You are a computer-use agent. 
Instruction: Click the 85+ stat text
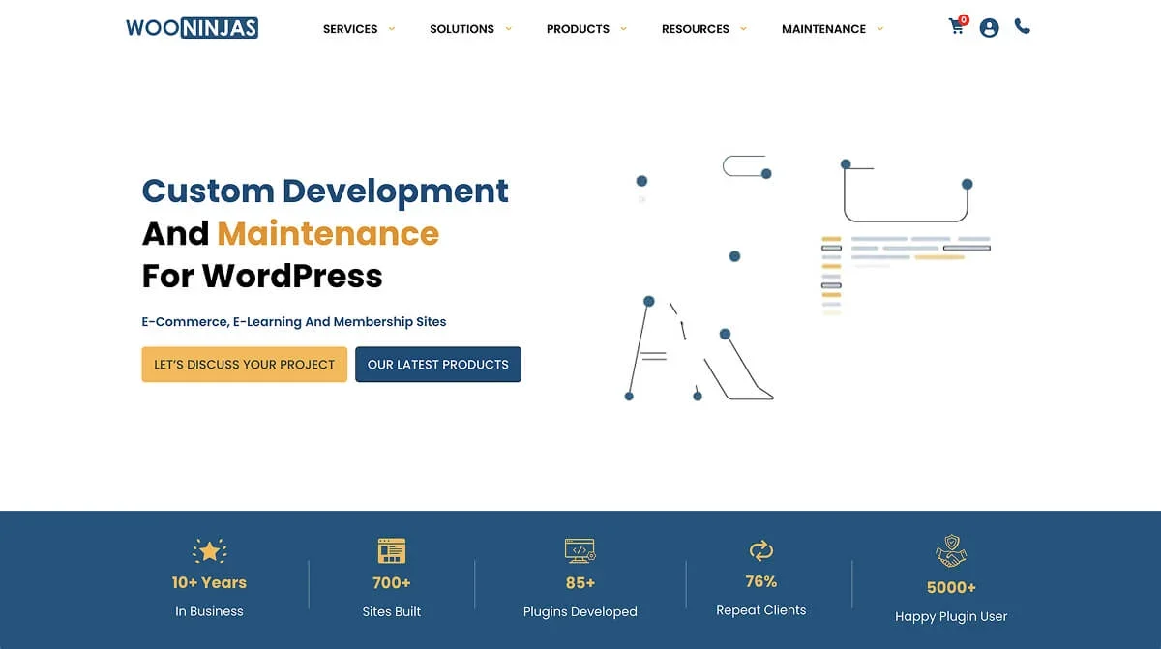pos(580,582)
